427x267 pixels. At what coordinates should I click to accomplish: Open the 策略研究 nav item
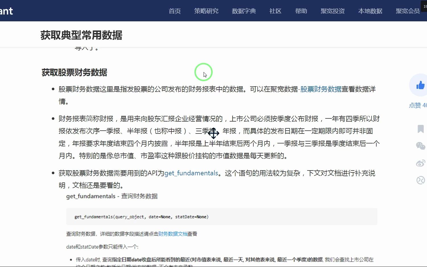click(x=206, y=11)
